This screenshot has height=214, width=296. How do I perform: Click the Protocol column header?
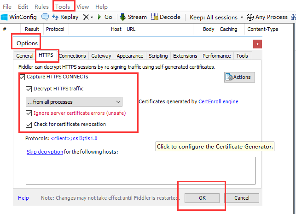click(x=55, y=29)
